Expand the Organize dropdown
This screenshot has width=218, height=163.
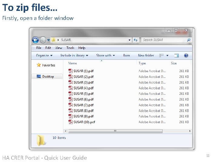(44, 56)
